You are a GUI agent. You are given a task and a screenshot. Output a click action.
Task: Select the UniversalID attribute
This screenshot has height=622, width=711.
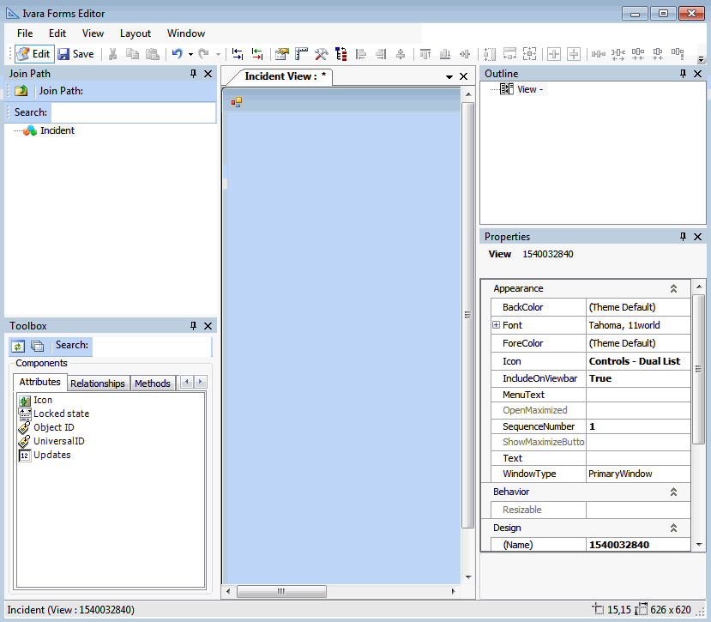click(58, 441)
